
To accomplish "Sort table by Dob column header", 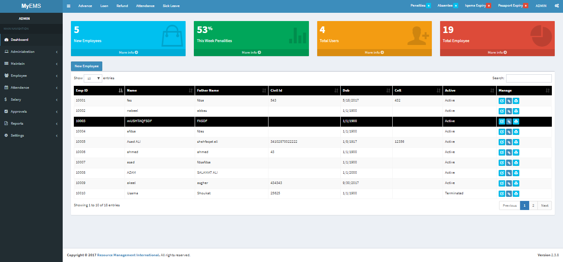I will (x=366, y=90).
